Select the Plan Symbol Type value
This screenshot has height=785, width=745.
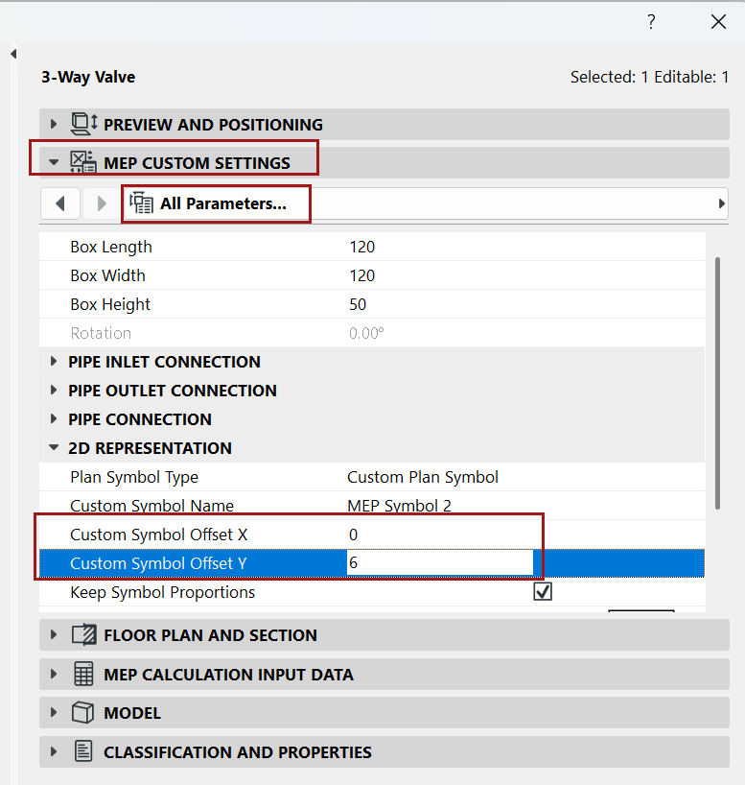(x=423, y=477)
